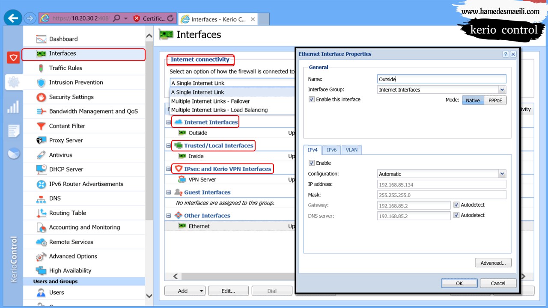Viewport: 548px width, 308px height.
Task: Open Users icon in sidebar
Action: point(41,293)
